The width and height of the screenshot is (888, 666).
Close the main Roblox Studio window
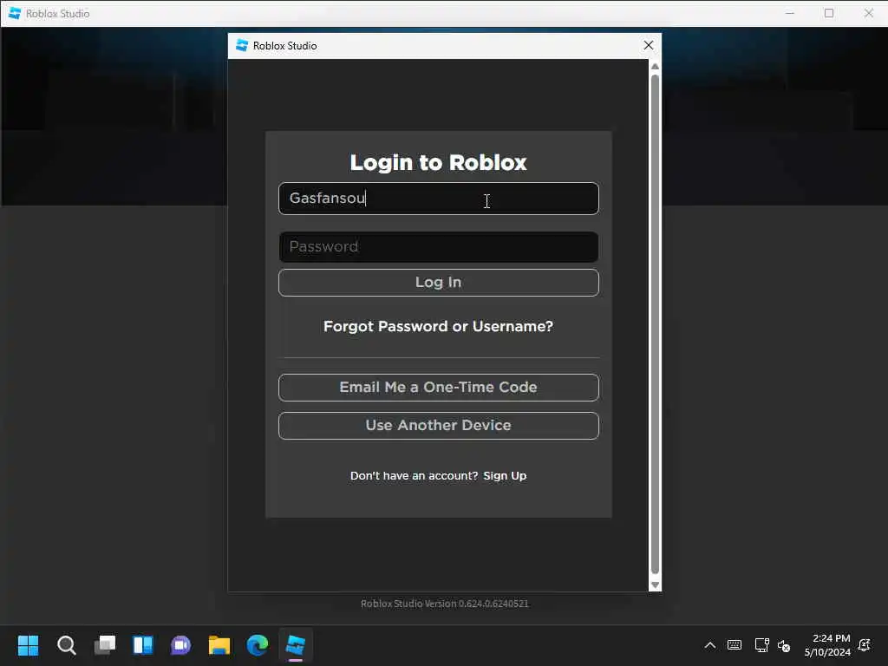(869, 13)
